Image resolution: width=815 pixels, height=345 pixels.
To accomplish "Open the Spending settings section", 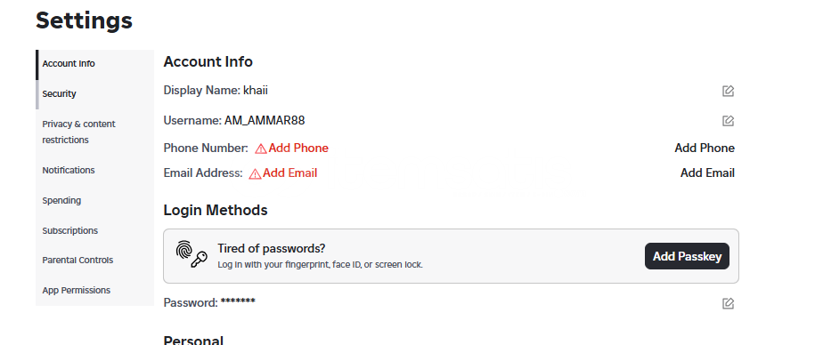I will click(94, 200).
